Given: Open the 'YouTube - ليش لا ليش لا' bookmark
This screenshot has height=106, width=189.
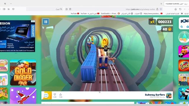Looking at the screenshot, I should (90, 14).
